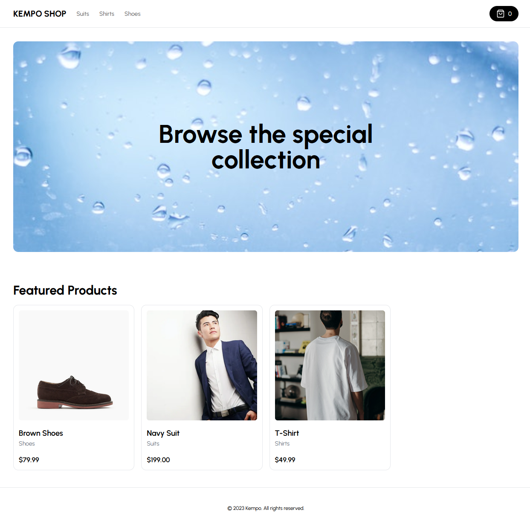
Task: Click the Shoes category label under Brown Shoes
Action: 27,443
